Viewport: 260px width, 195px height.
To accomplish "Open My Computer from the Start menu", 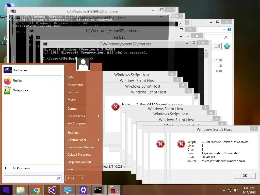I will pos(77,123).
